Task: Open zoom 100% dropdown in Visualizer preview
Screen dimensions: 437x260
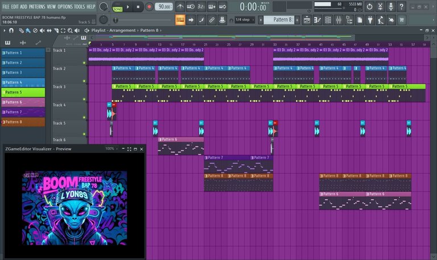Action: (x=112, y=149)
